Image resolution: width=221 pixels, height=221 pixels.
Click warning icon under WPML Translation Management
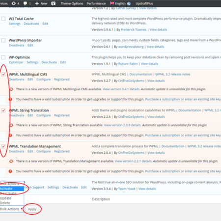pos(10,171)
